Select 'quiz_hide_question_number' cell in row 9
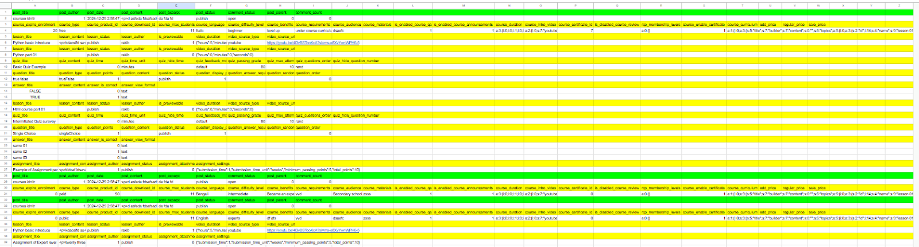919x247 pixels. point(356,61)
